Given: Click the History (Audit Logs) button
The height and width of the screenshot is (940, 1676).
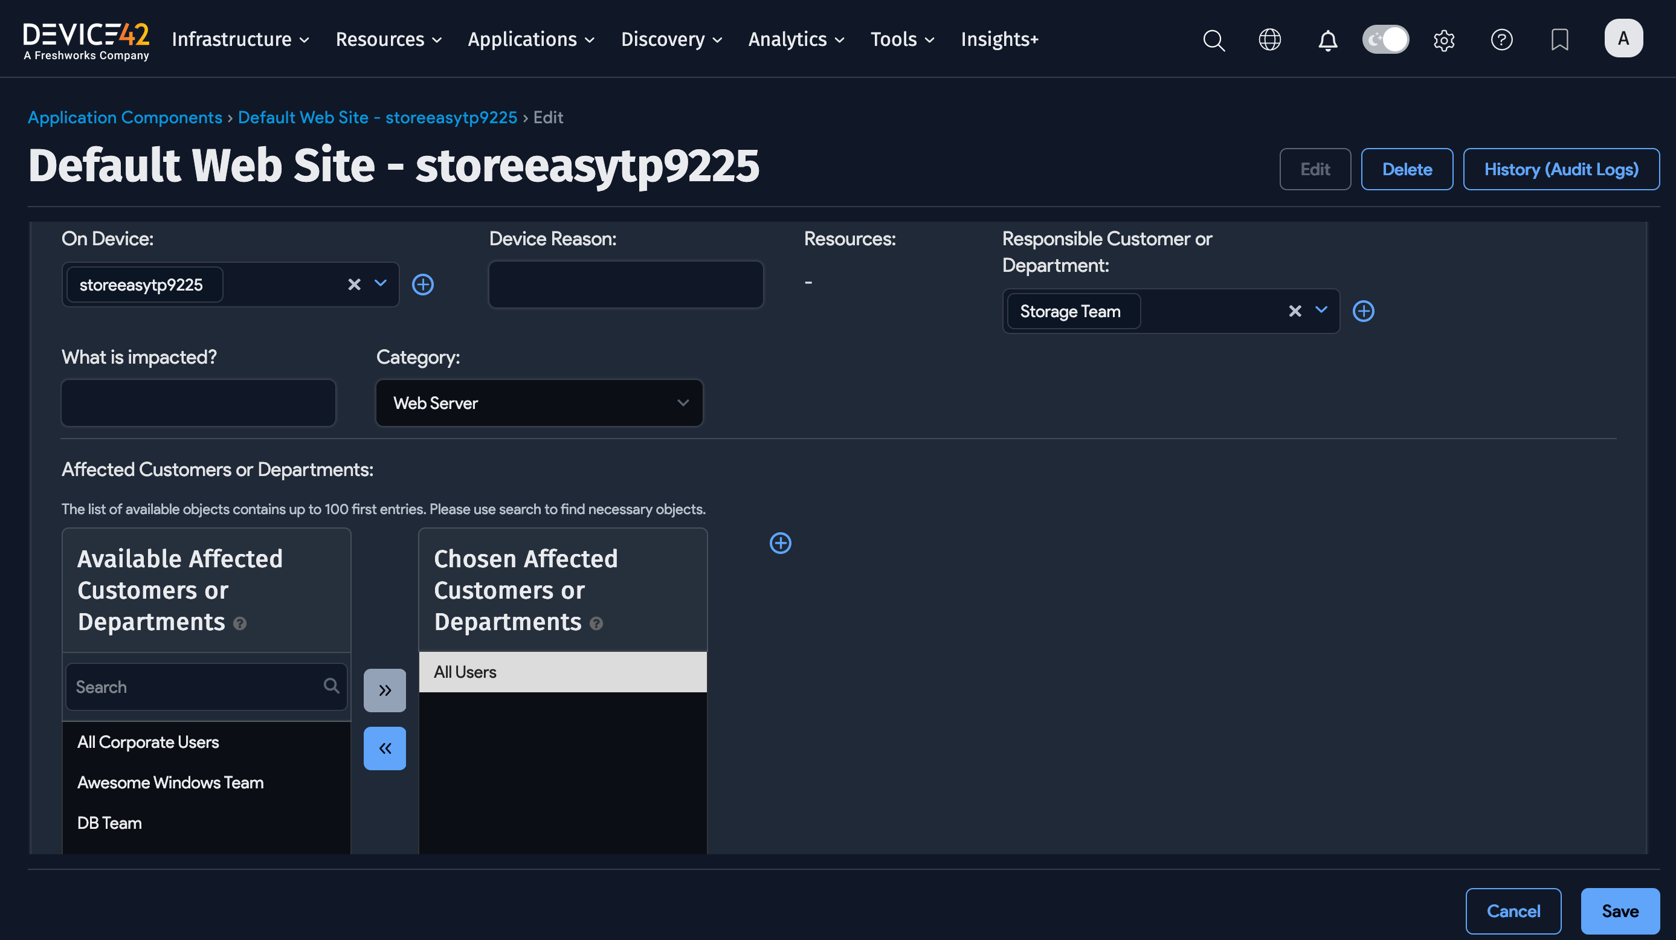Looking at the screenshot, I should (1561, 169).
